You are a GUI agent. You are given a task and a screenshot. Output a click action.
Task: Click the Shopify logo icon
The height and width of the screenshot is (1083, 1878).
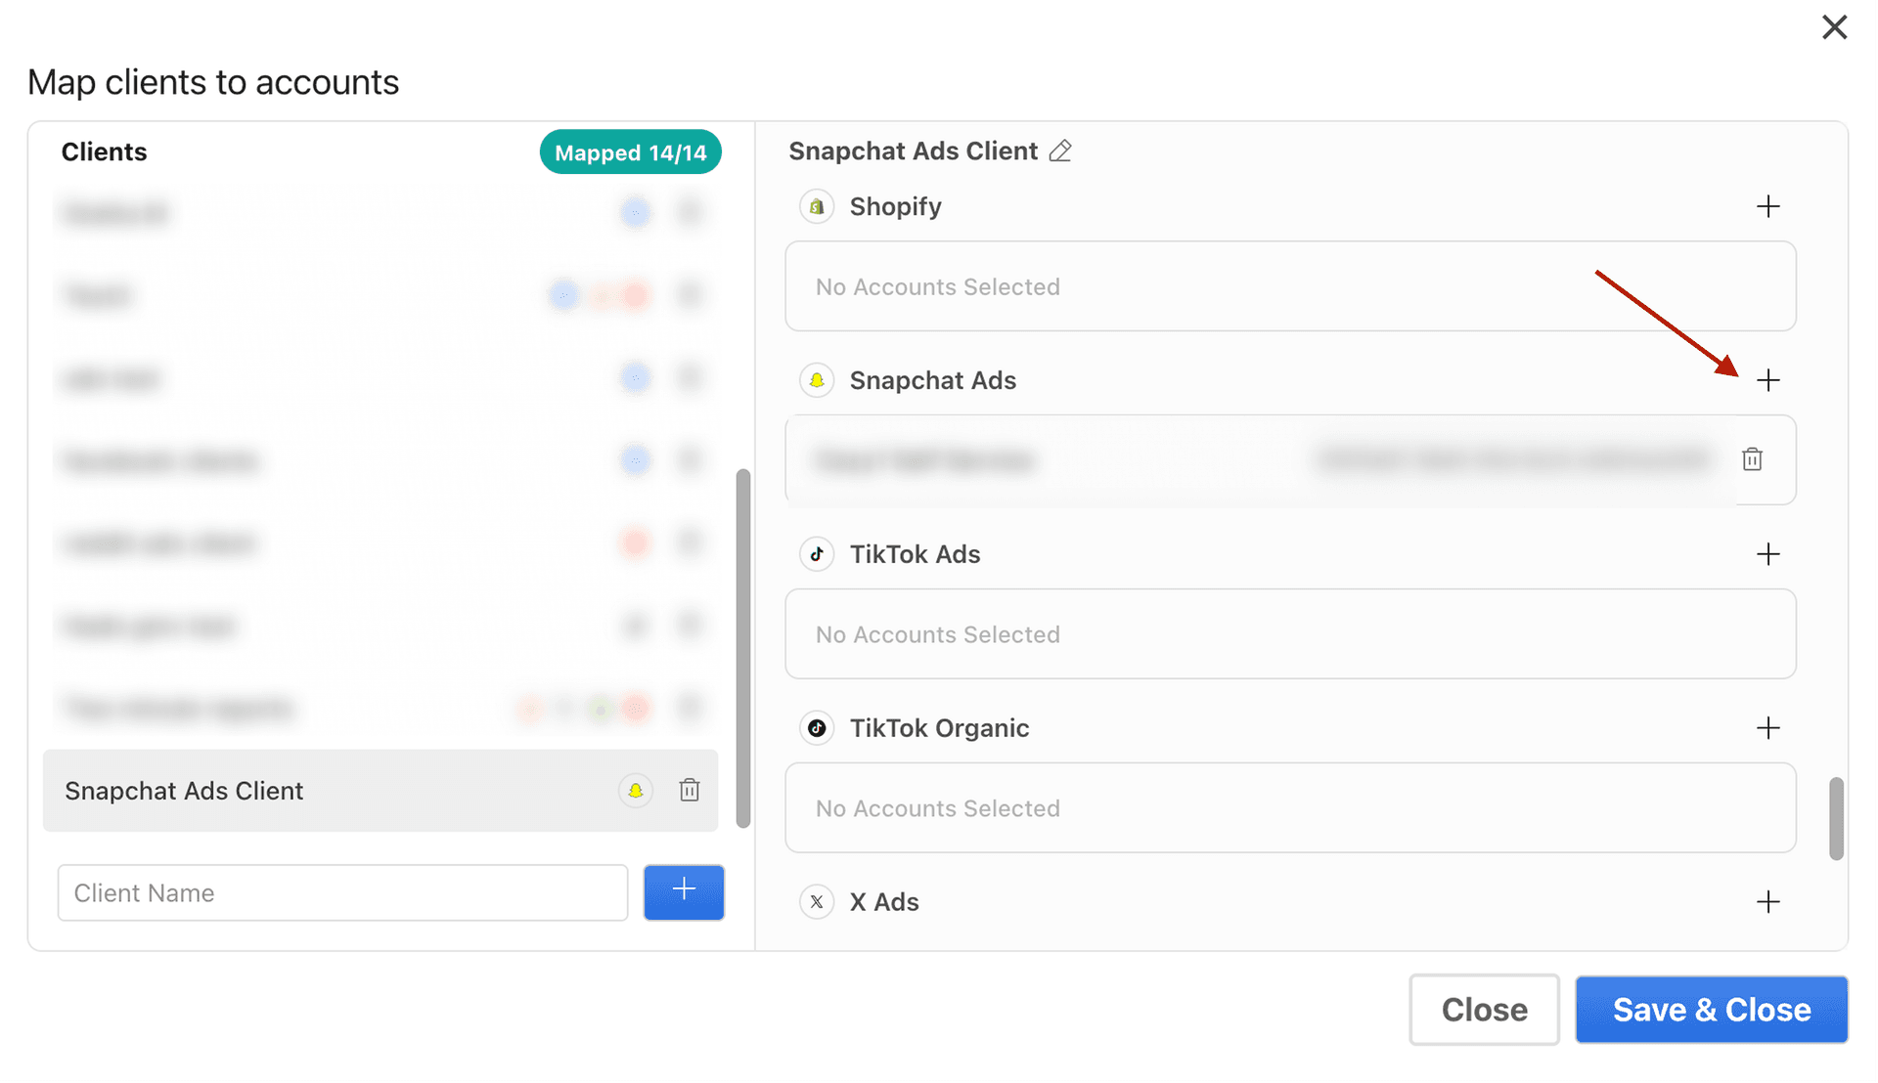pyautogui.click(x=817, y=206)
